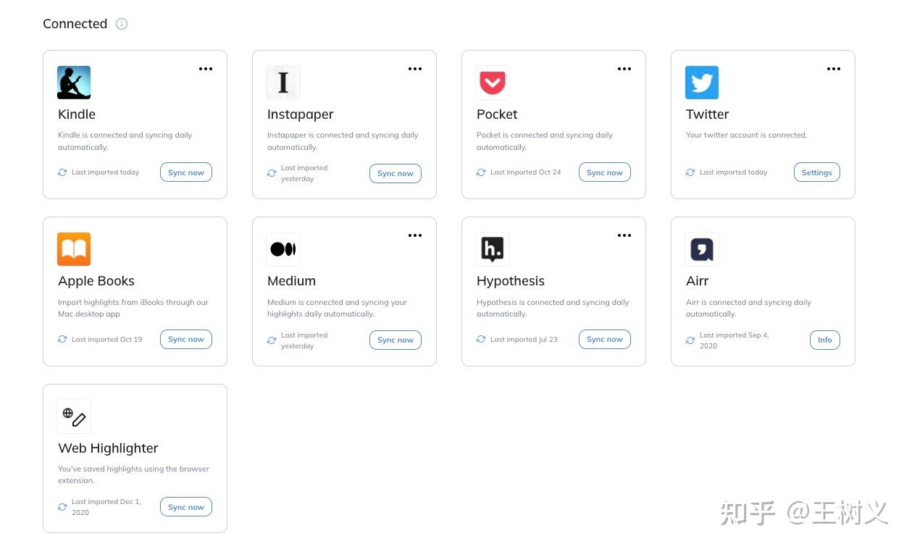Open the Instapaper card three-dot menu

coord(415,69)
